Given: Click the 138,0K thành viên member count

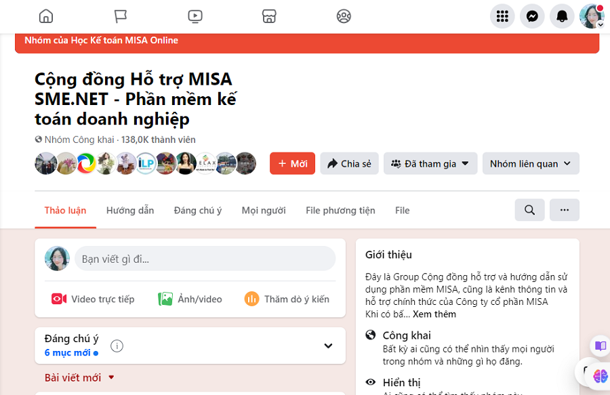Looking at the screenshot, I should 159,140.
